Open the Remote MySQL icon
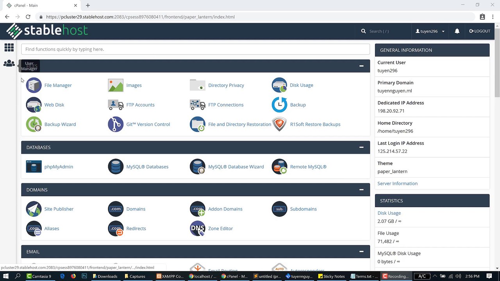 pos(279,167)
